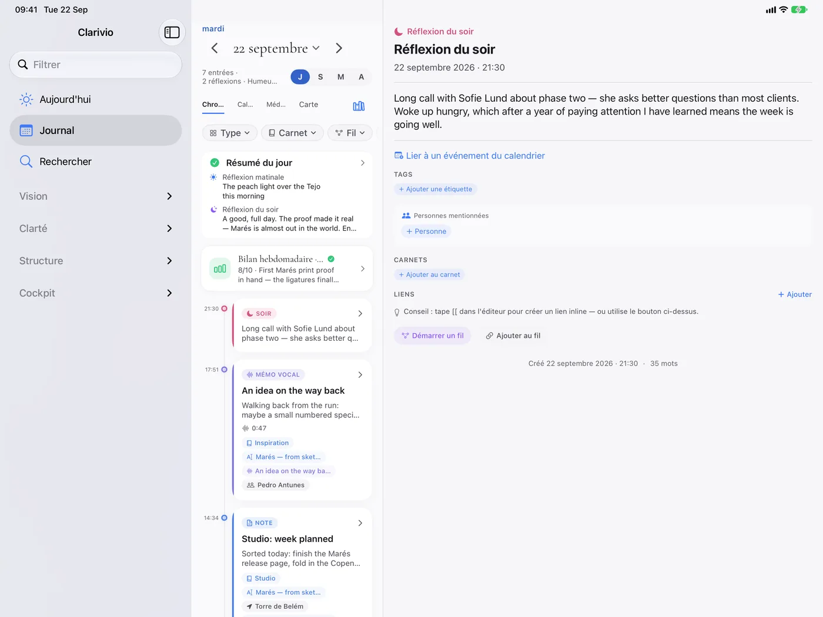Click the lightbulb icon beside Conseil tip
The image size is (823, 617).
397,312
